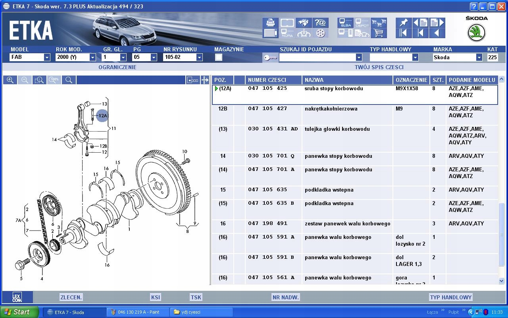Click the key icon beside vehicle ID

pyautogui.click(x=270, y=58)
